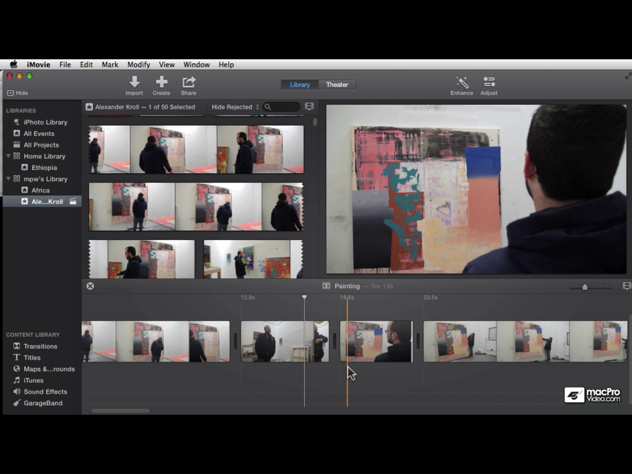This screenshot has width=632, height=474.
Task: Select iPhoto Library in sidebar
Action: 42,122
